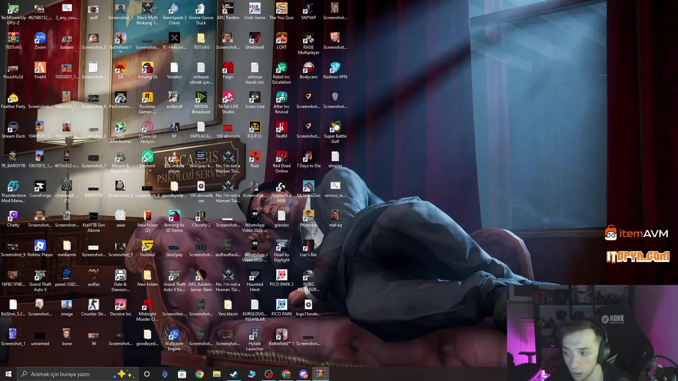This screenshot has width=678, height=381.
Task: Select the Stream Deck icon
Action: (x=13, y=130)
